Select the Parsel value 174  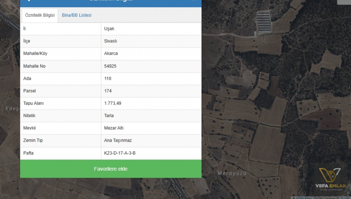pyautogui.click(x=108, y=91)
